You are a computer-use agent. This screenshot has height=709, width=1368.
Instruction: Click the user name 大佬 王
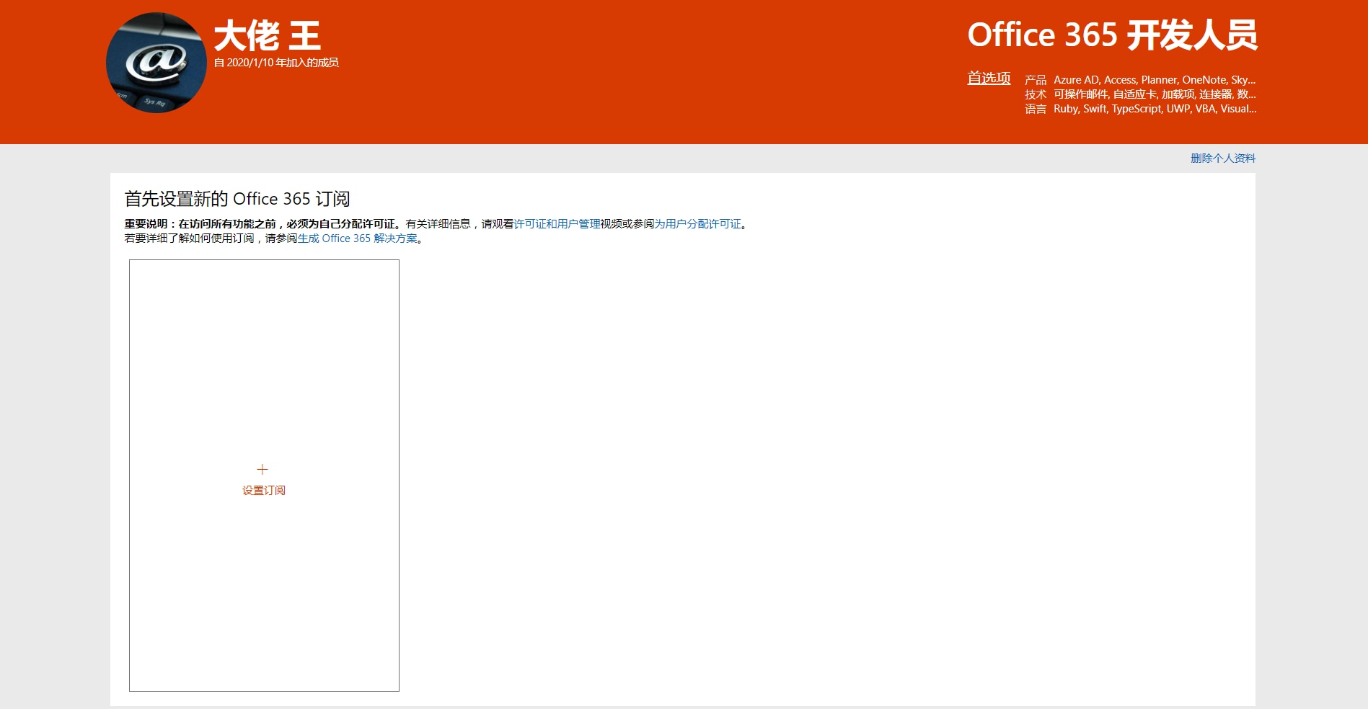point(268,36)
